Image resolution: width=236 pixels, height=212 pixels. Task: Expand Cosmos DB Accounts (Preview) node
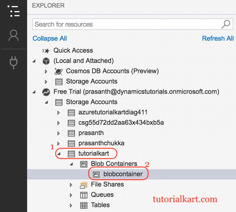tap(46, 72)
